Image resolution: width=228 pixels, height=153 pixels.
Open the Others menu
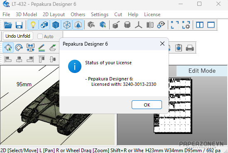78,15
